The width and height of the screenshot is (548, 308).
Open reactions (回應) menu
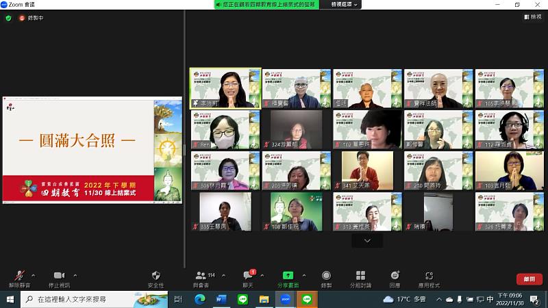[x=395, y=275]
